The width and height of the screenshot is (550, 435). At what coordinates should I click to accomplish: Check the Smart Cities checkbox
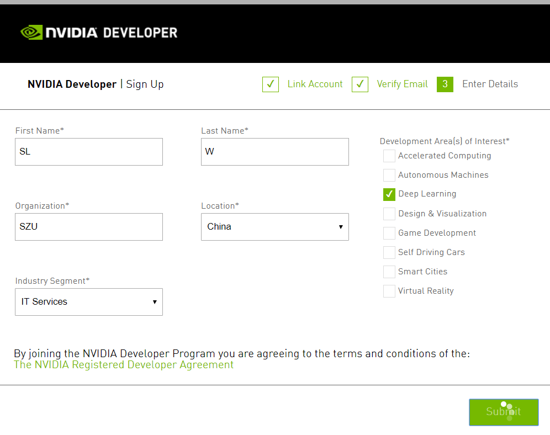(x=389, y=272)
